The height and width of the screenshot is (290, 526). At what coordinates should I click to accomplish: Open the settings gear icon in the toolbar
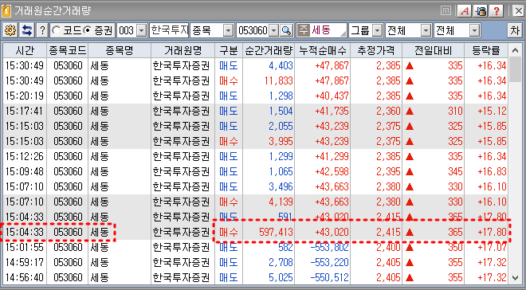point(10,30)
